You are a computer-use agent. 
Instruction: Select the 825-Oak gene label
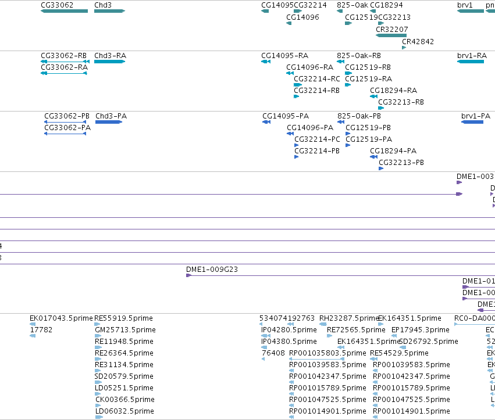click(352, 5)
